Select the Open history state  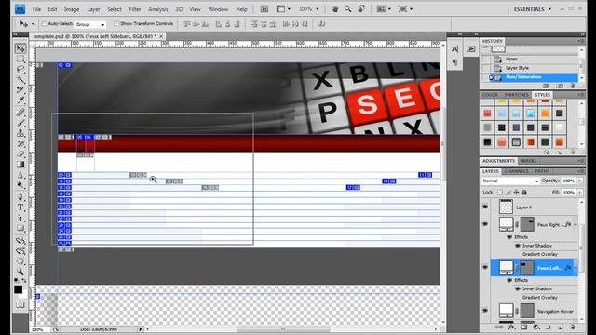[530, 59]
